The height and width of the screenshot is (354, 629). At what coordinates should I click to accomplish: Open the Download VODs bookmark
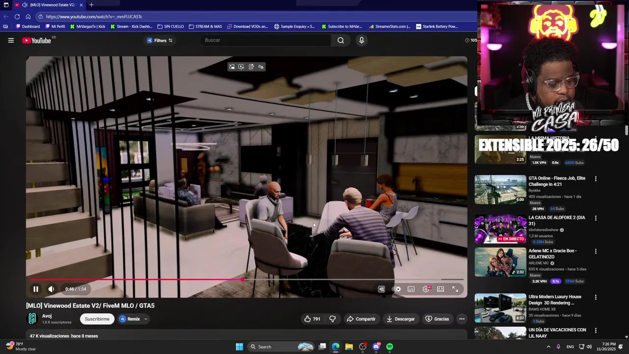click(247, 27)
